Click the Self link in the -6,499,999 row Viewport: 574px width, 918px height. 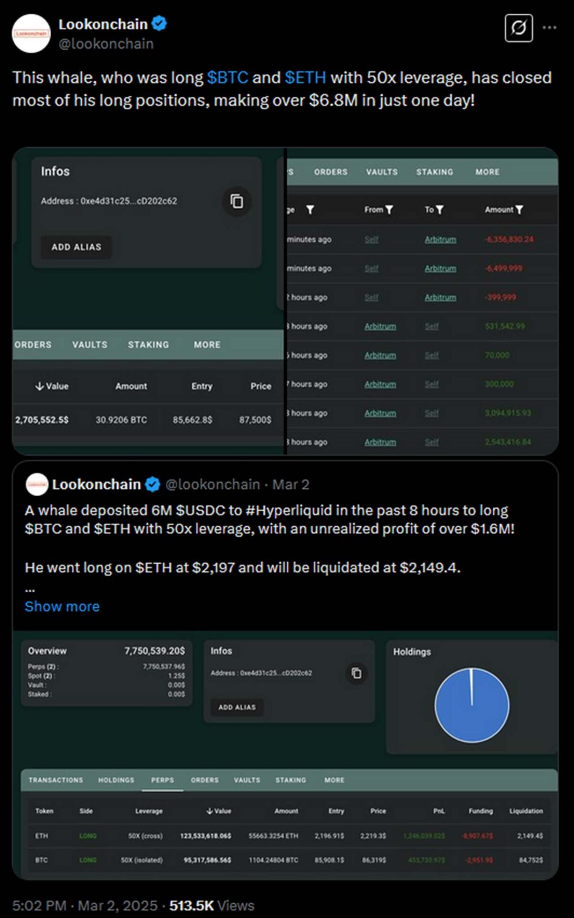coord(372,268)
